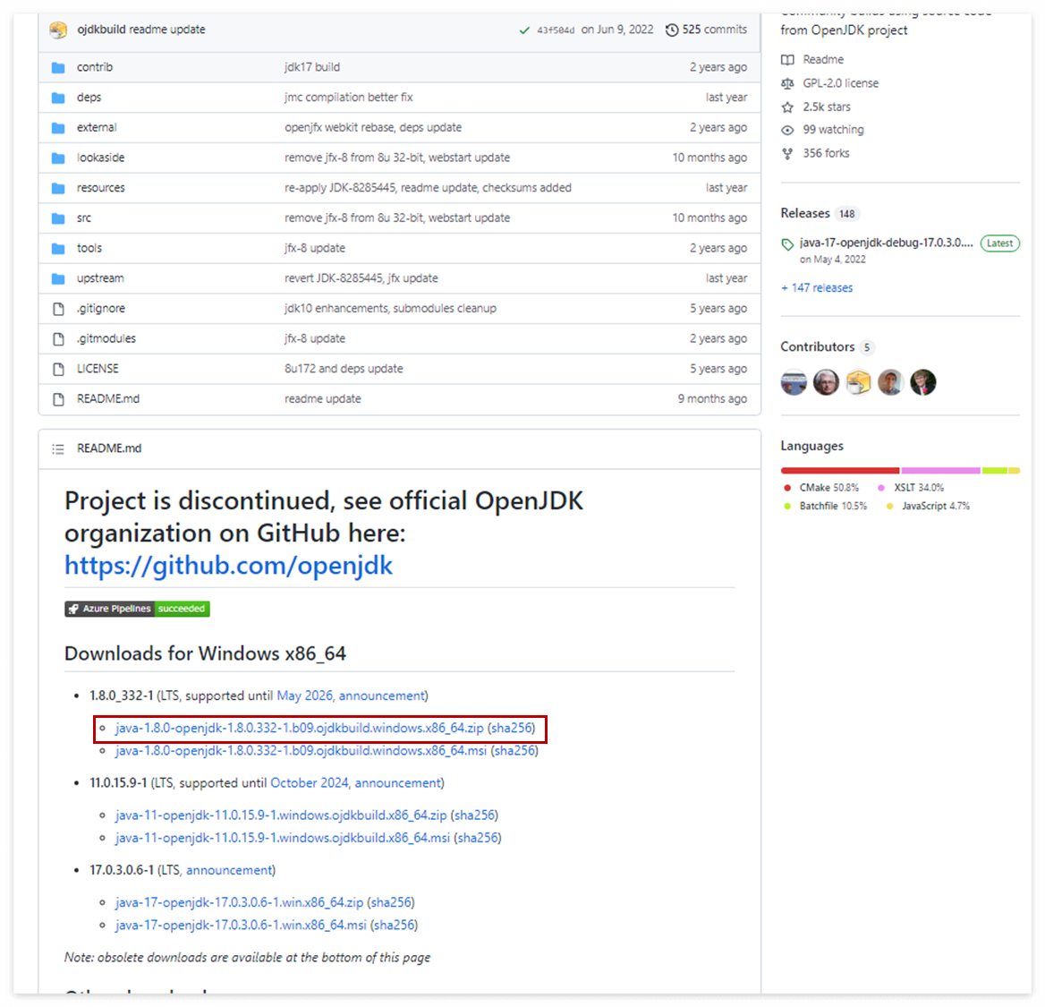Open the src directory link
This screenshot has height=1007, width=1045.
[x=84, y=218]
